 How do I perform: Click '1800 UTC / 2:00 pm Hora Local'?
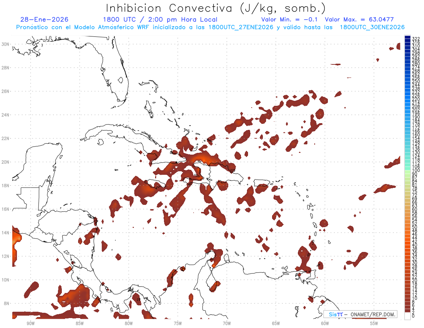[160, 19]
